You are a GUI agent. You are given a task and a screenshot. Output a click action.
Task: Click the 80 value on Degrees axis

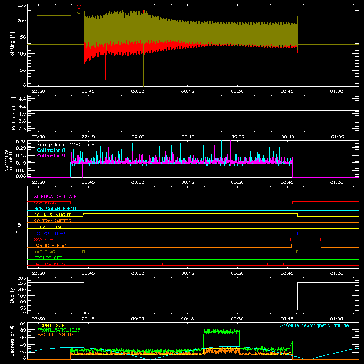(x=23, y=330)
